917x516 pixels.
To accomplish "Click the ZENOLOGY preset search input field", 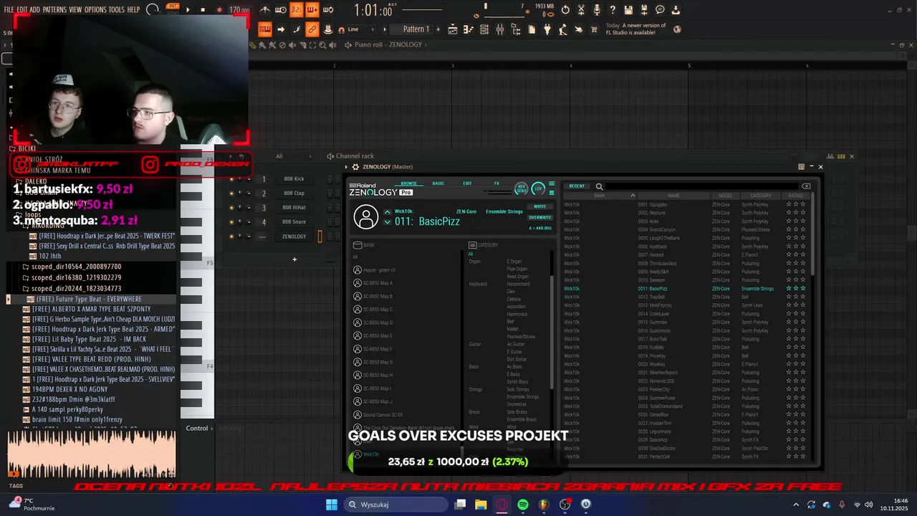I will point(701,186).
